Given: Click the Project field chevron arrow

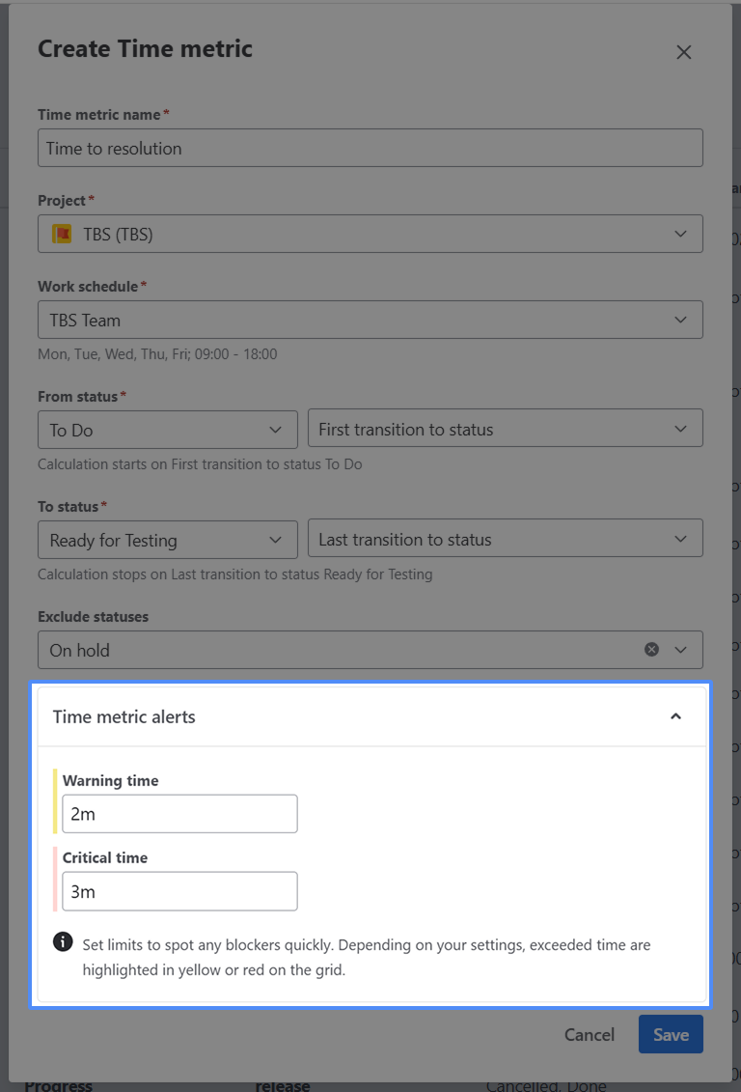Looking at the screenshot, I should pos(680,235).
